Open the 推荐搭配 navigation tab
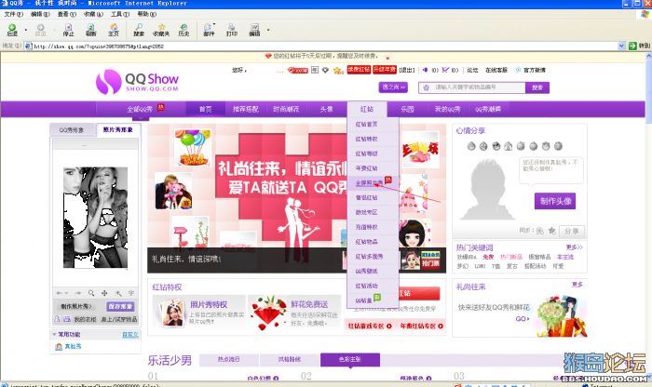This screenshot has width=652, height=387. (246, 109)
